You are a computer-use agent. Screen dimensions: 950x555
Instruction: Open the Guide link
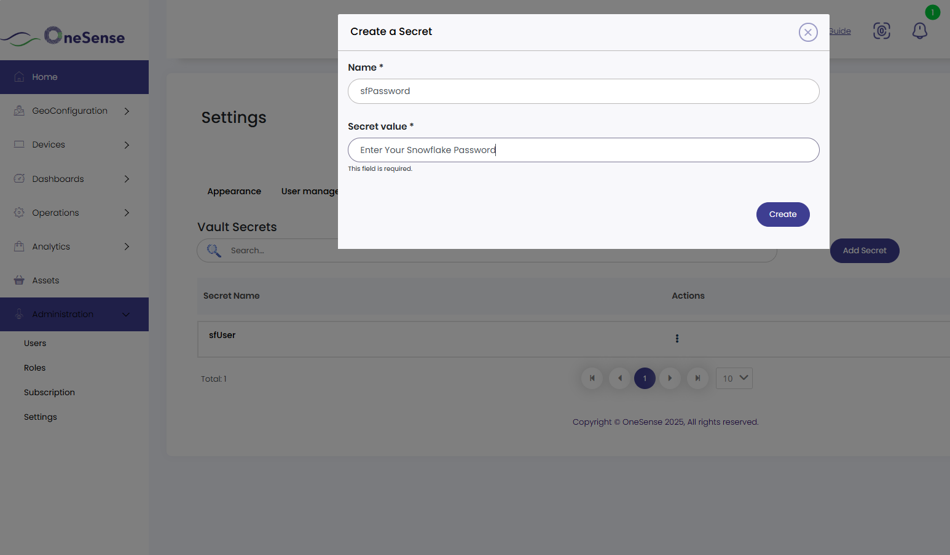[x=840, y=31]
